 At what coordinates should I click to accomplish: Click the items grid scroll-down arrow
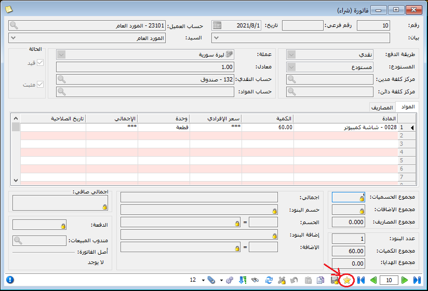pos(16,181)
